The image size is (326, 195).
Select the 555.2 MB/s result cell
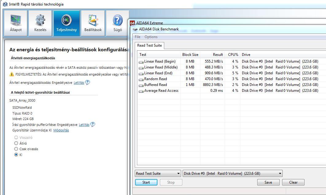(x=214, y=61)
